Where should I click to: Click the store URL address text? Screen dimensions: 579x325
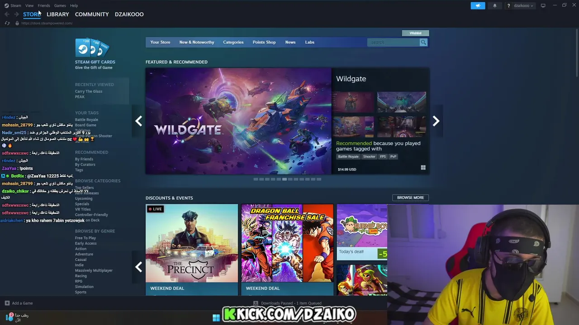pyautogui.click(x=47, y=23)
